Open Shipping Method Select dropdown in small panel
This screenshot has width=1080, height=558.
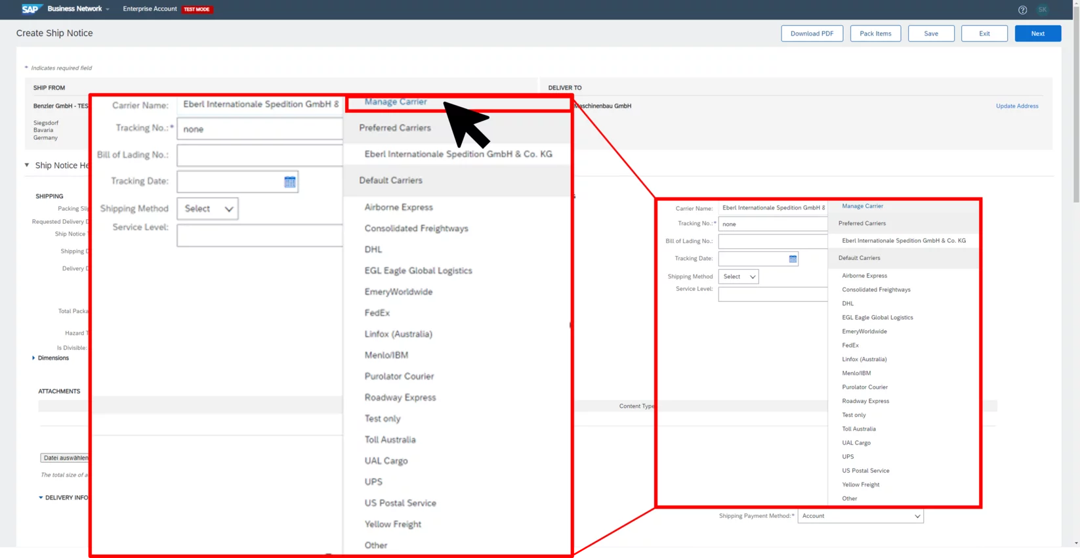(739, 276)
